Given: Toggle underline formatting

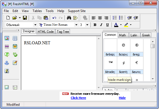Looking at the screenshot, I should point(107,25).
